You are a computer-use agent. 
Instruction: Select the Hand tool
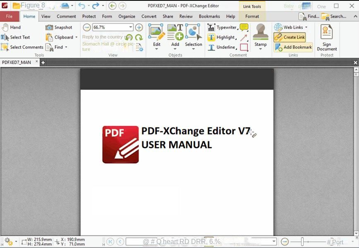[x=11, y=27]
